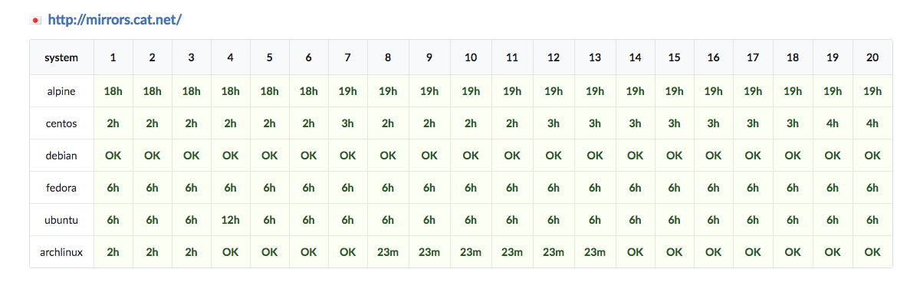Select the centos row label
The image size is (920, 292).
click(61, 123)
